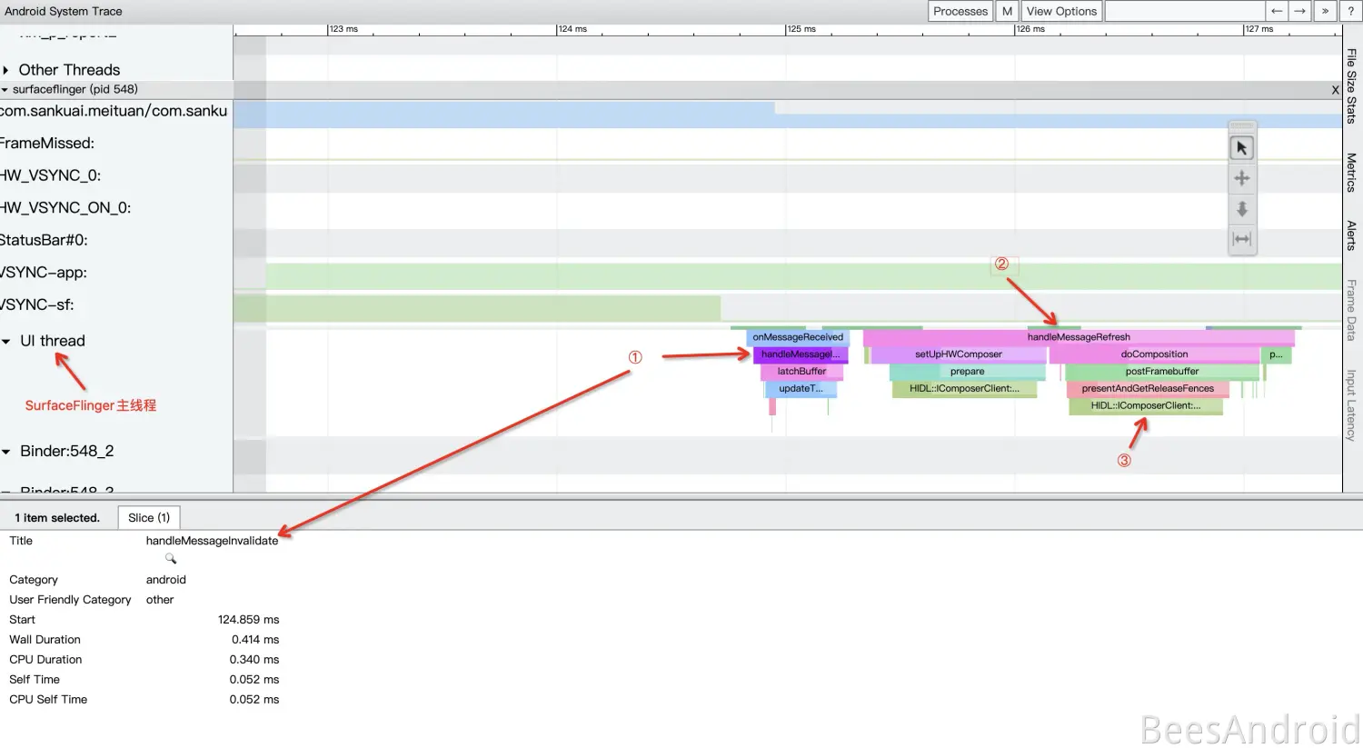This screenshot has height=748, width=1363.
Task: Open the File Size Stats side tab
Action: 1352,86
